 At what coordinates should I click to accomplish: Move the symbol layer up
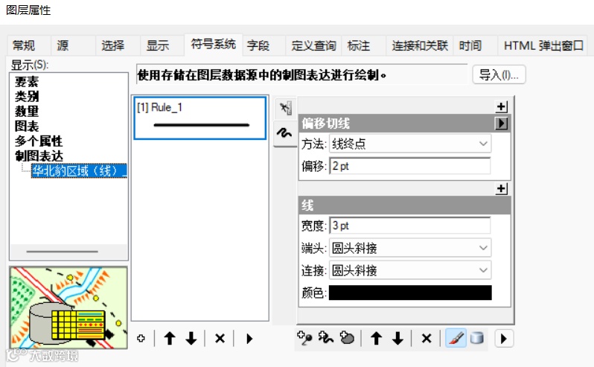[376, 338]
